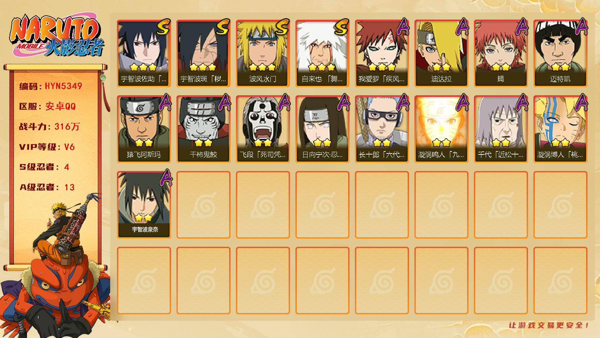This screenshot has height=338, width=600.
Task: Click the 迈特凯 ninja portrait
Action: [x=560, y=53]
